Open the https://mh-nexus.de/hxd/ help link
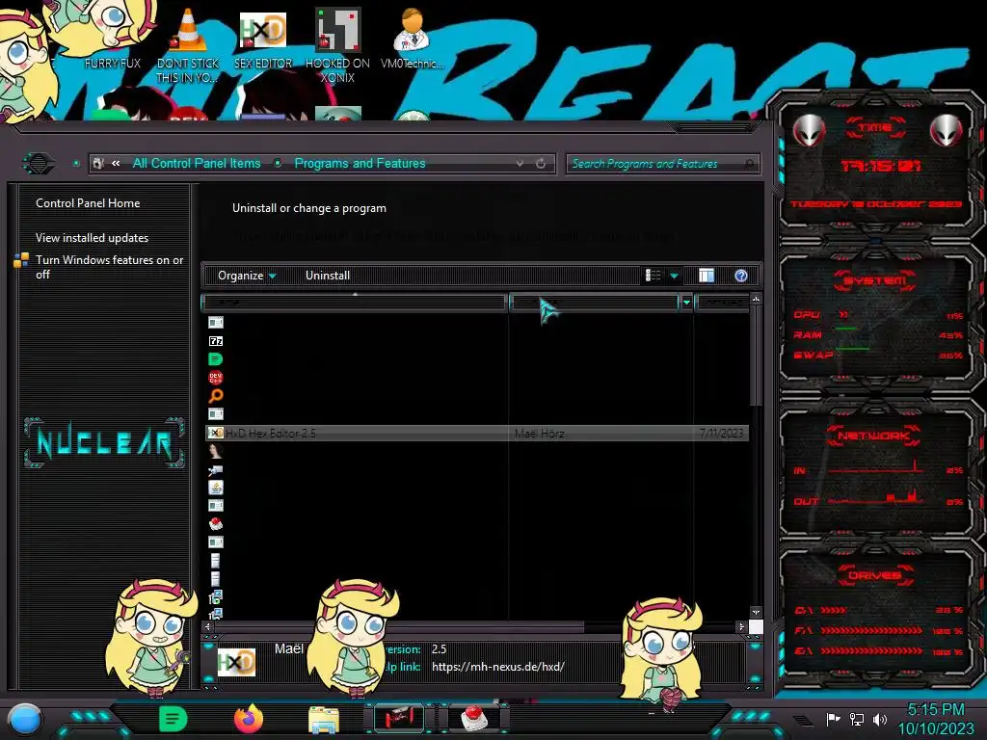Image resolution: width=987 pixels, height=740 pixels. click(498, 667)
